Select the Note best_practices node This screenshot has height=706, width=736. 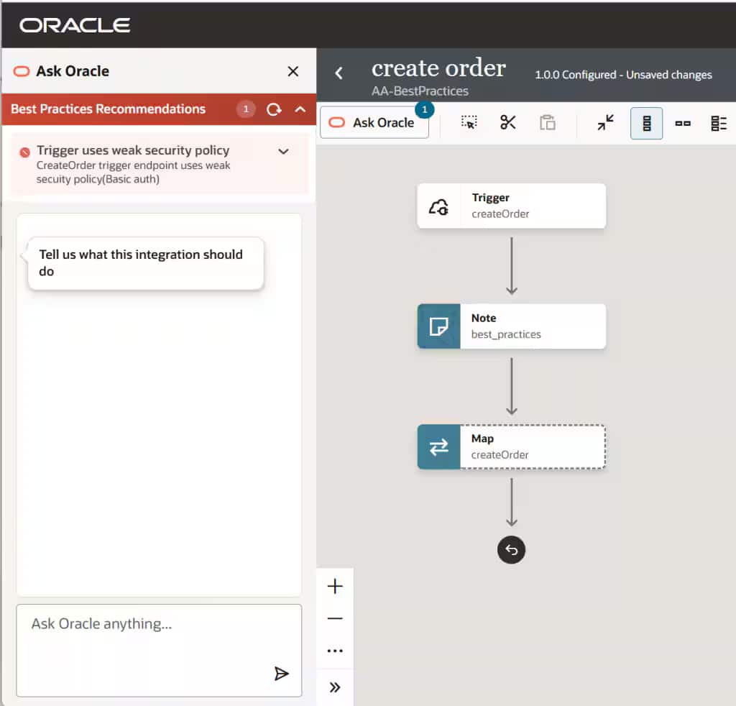pos(512,326)
